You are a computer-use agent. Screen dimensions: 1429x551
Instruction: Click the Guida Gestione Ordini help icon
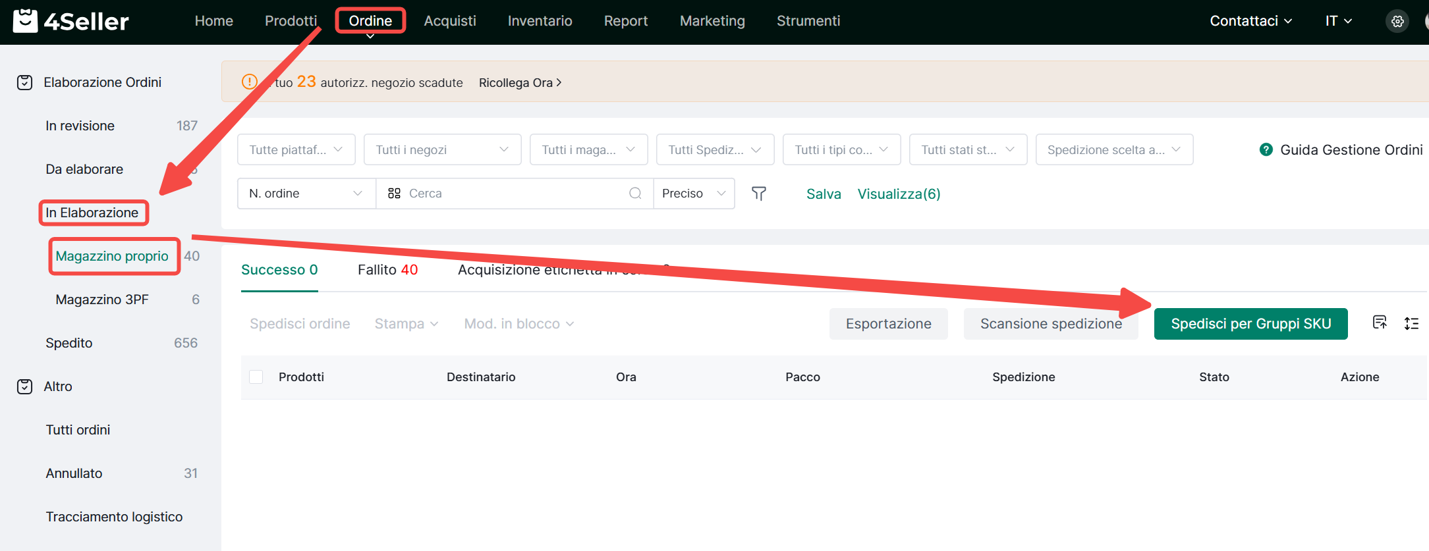click(x=1266, y=149)
